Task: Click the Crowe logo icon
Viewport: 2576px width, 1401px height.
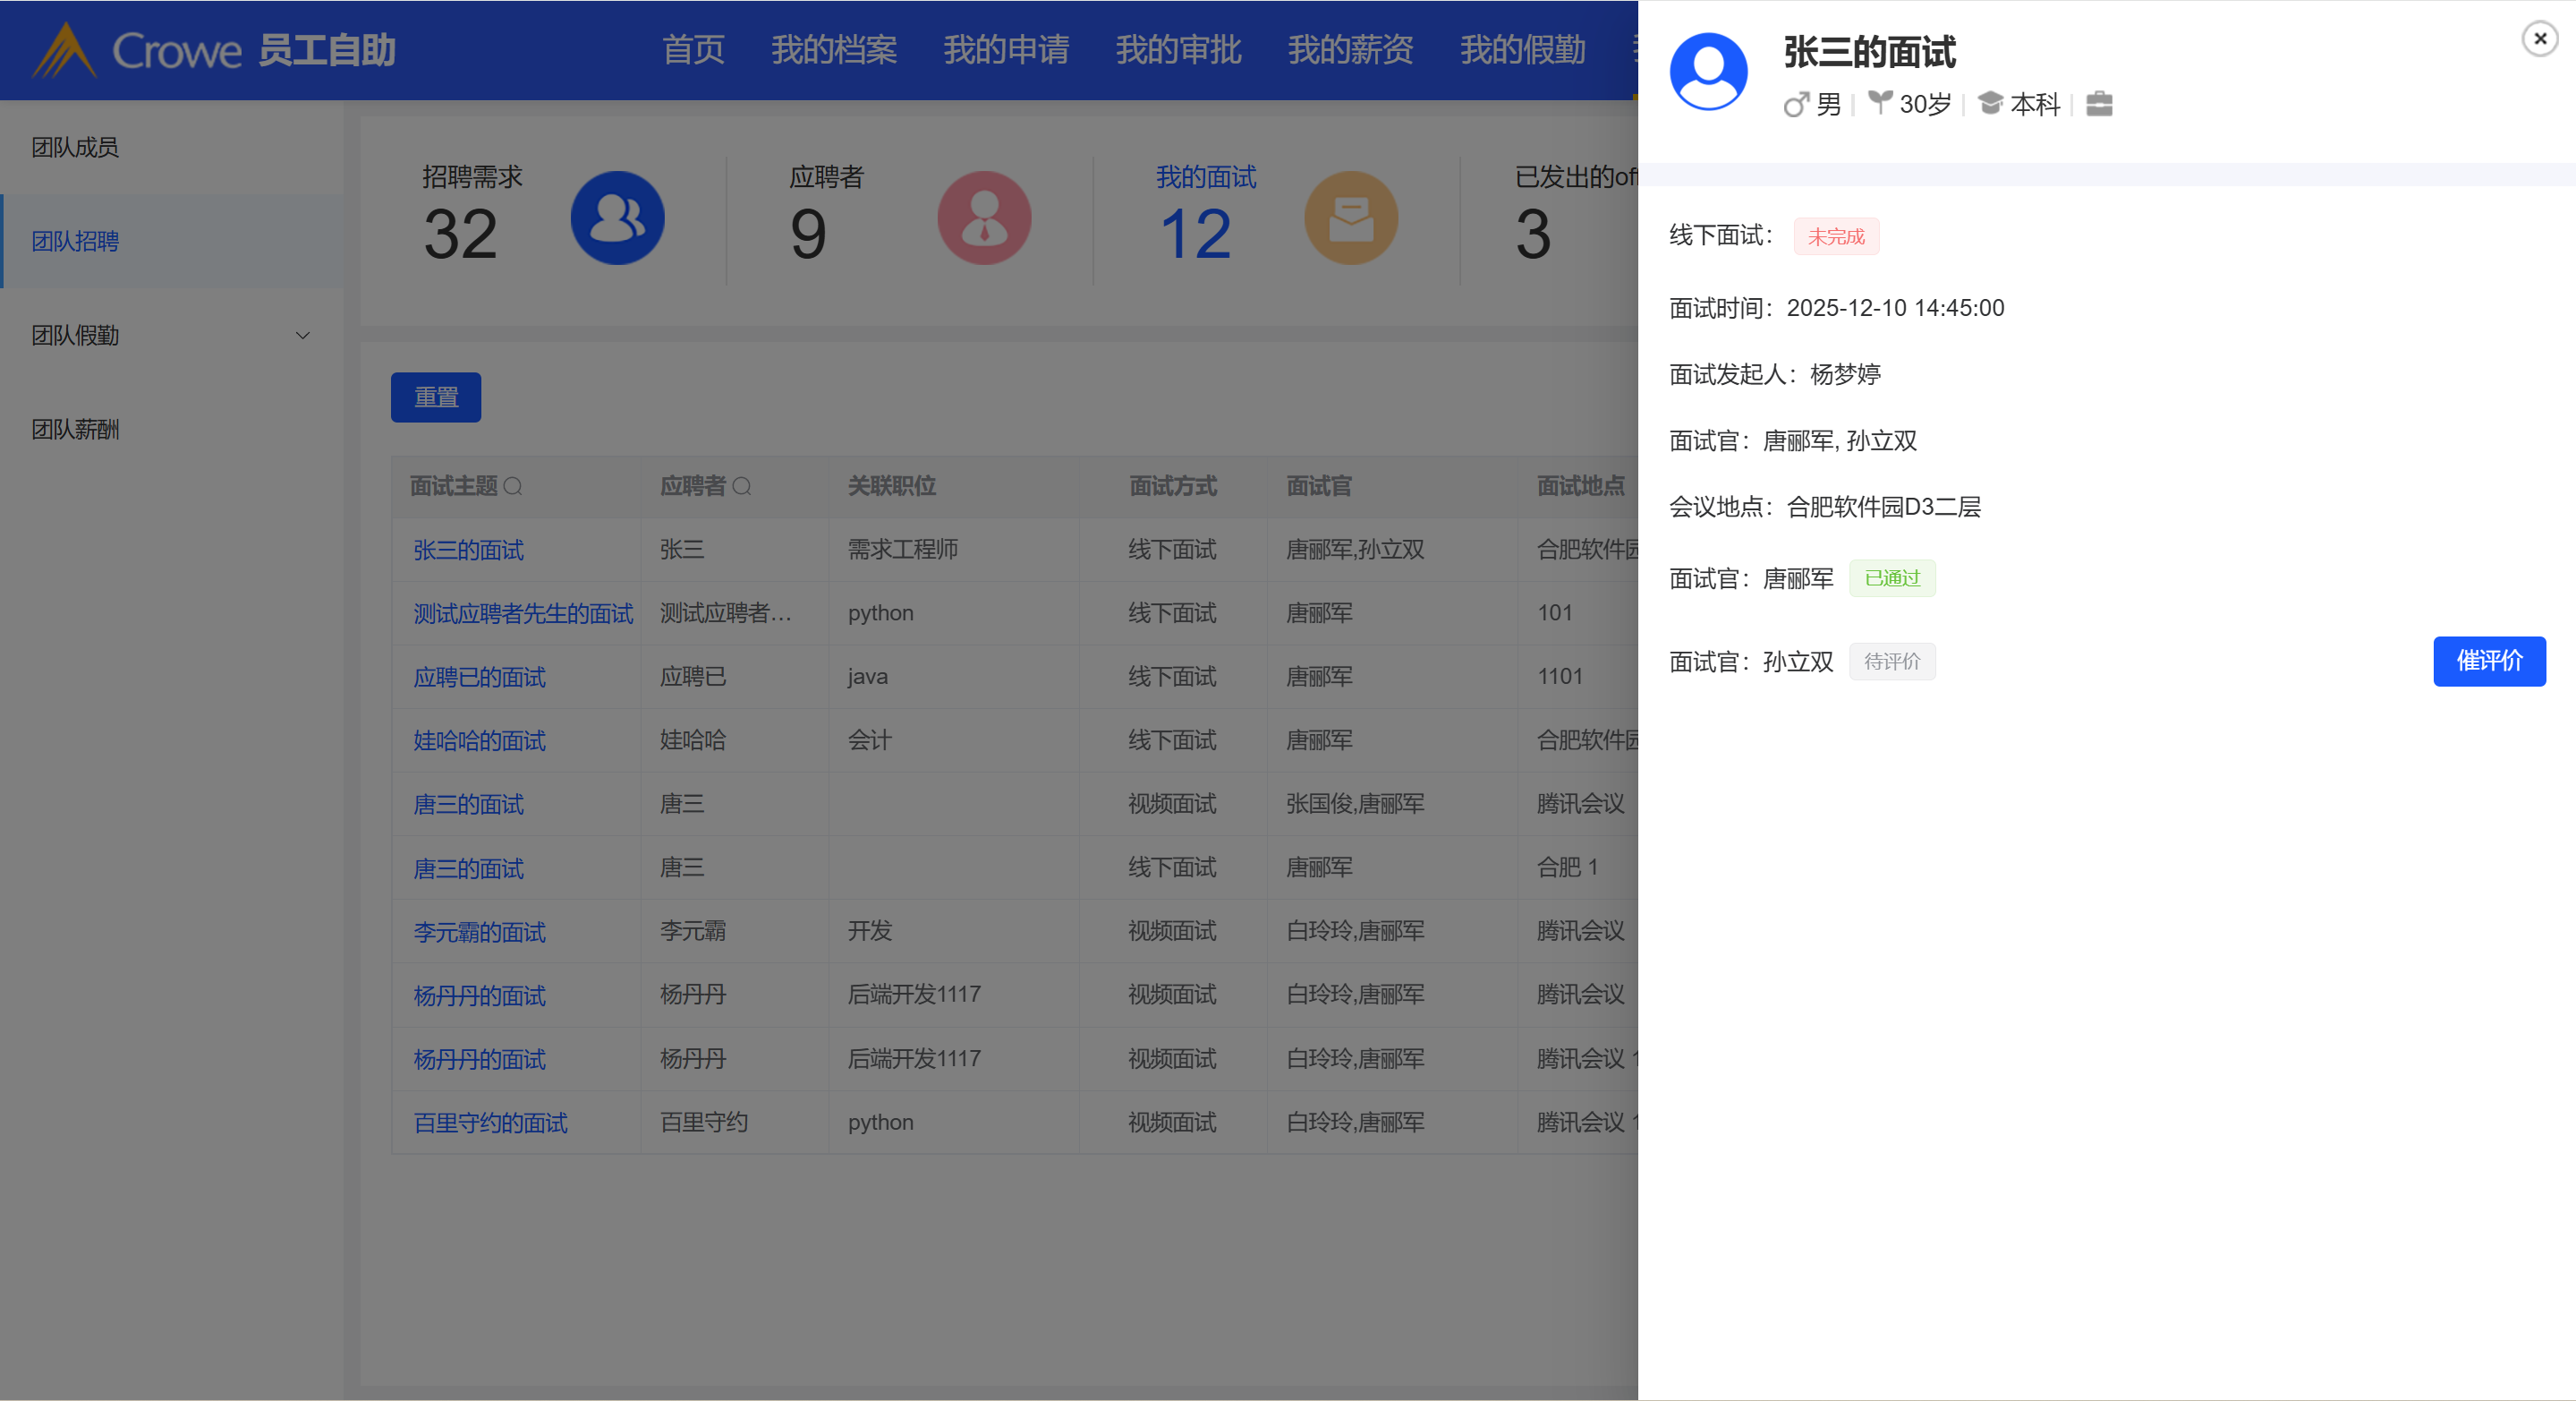Action: (64, 50)
